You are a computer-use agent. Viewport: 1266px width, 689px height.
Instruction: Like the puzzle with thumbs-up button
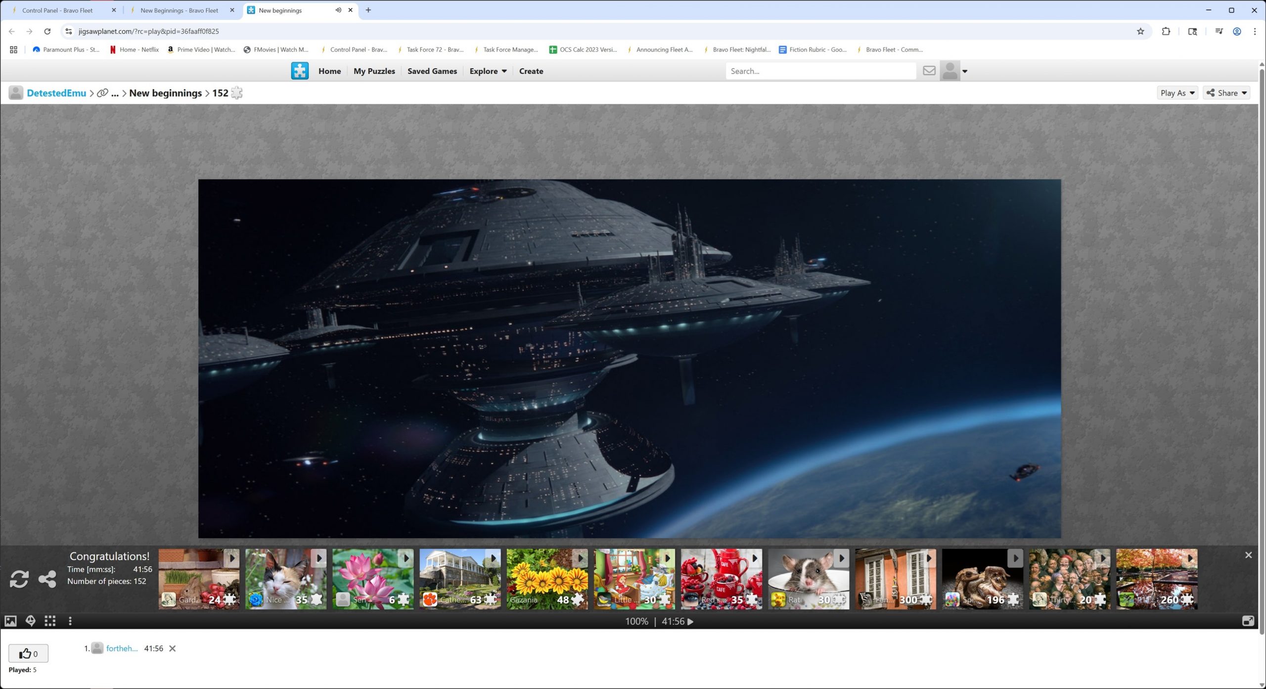pos(28,653)
